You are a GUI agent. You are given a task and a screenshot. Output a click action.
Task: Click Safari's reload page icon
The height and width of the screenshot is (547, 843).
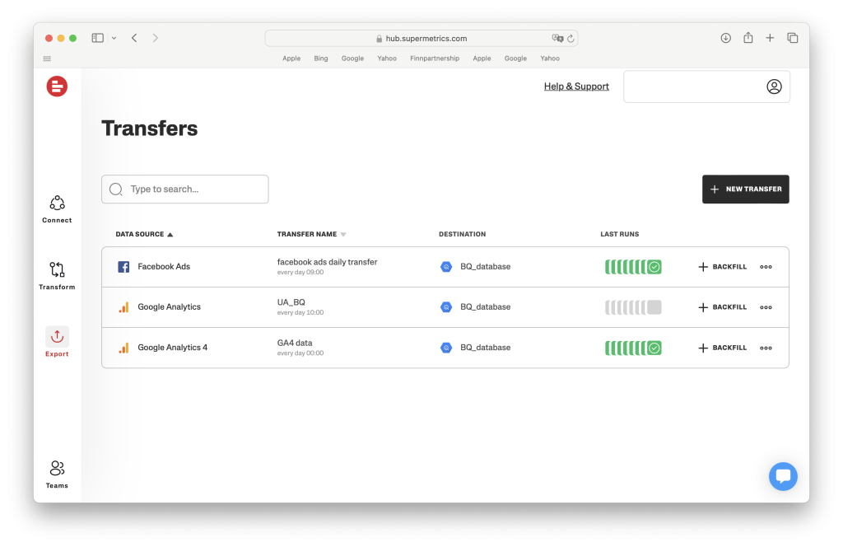click(x=571, y=38)
